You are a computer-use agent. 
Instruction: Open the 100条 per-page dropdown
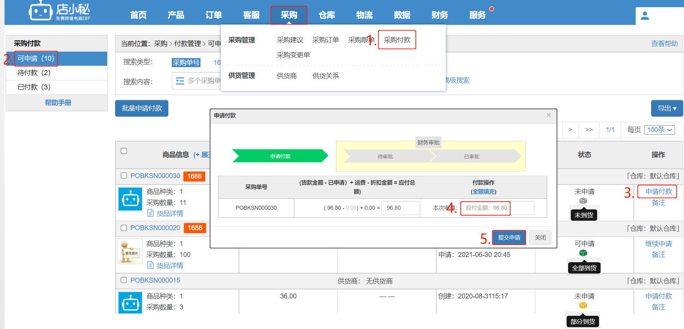point(659,130)
